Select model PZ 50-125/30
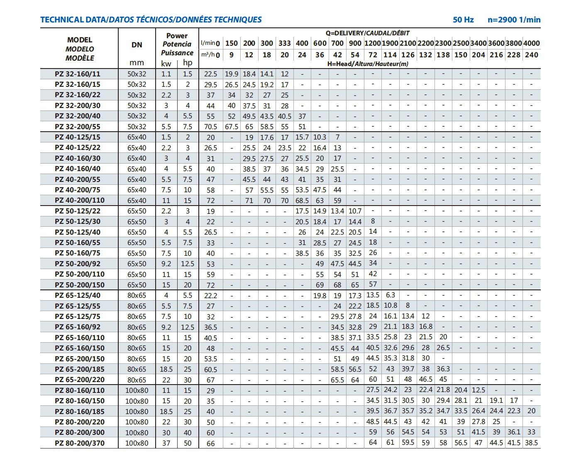The width and height of the screenshot is (581, 456). pyautogui.click(x=78, y=221)
